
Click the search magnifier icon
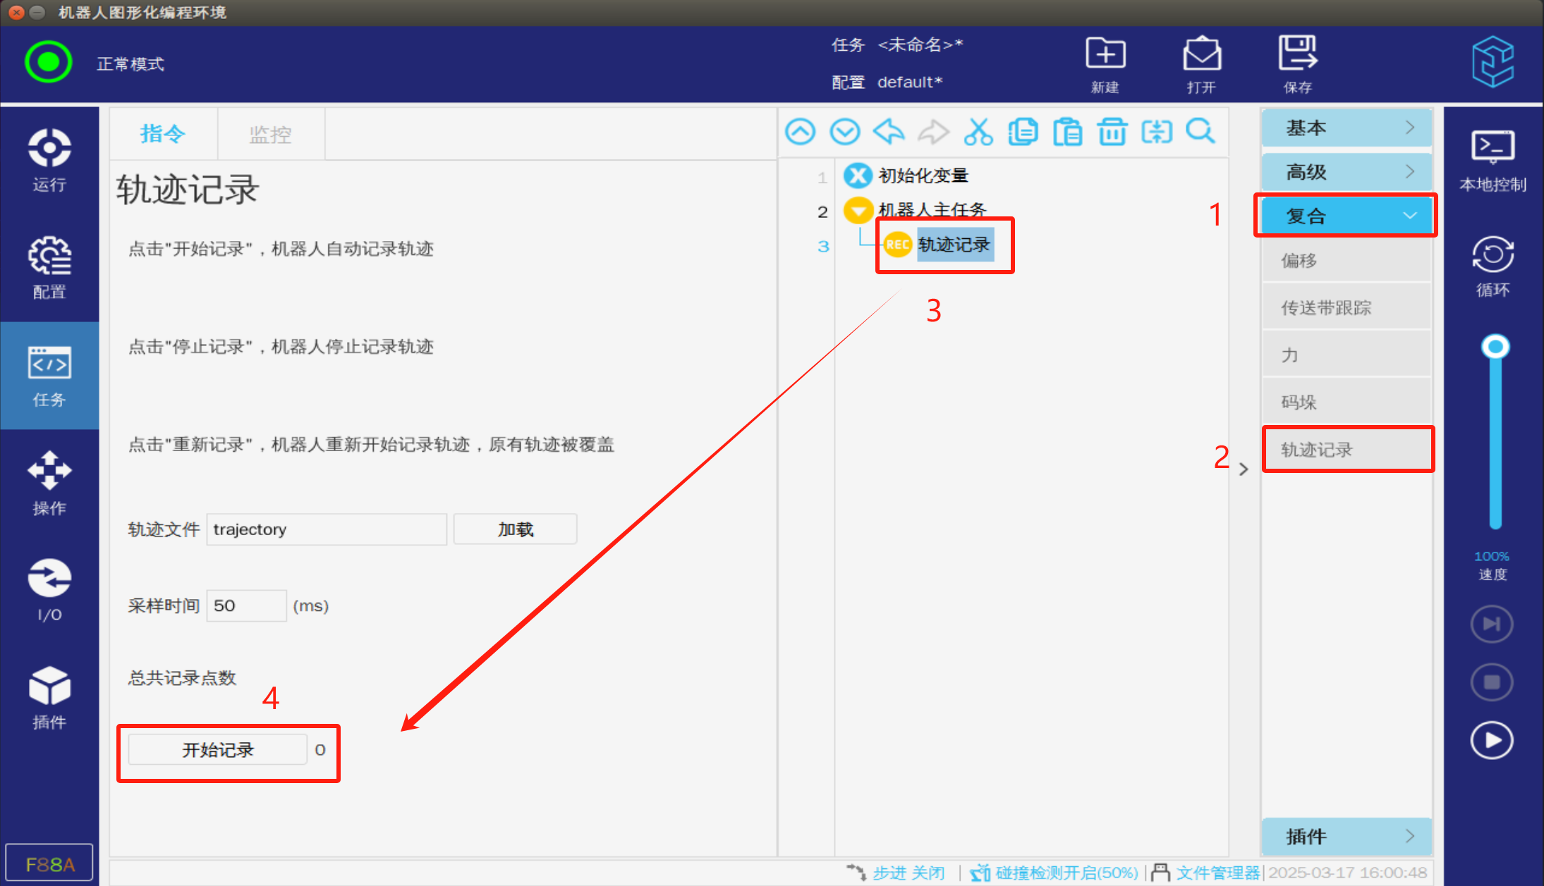click(x=1200, y=132)
